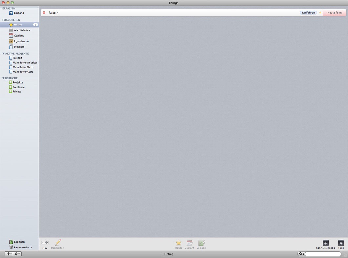Open the Geplant calendar icon in sidebar
This screenshot has width=348, height=258.
[11, 35]
